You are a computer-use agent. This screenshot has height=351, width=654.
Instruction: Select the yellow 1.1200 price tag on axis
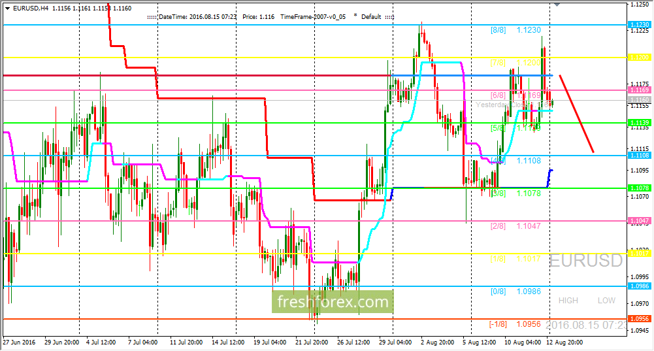(640, 57)
